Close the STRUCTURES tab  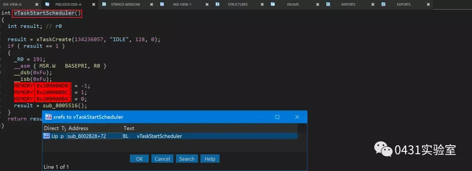[x=263, y=4]
